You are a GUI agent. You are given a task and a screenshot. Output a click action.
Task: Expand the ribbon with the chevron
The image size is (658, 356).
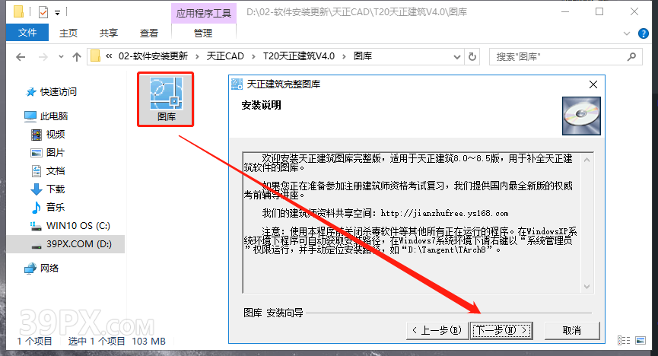point(627,33)
